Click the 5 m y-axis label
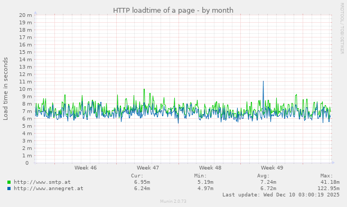Image resolution: width=347 pixels, height=207 pixels. (x=27, y=126)
